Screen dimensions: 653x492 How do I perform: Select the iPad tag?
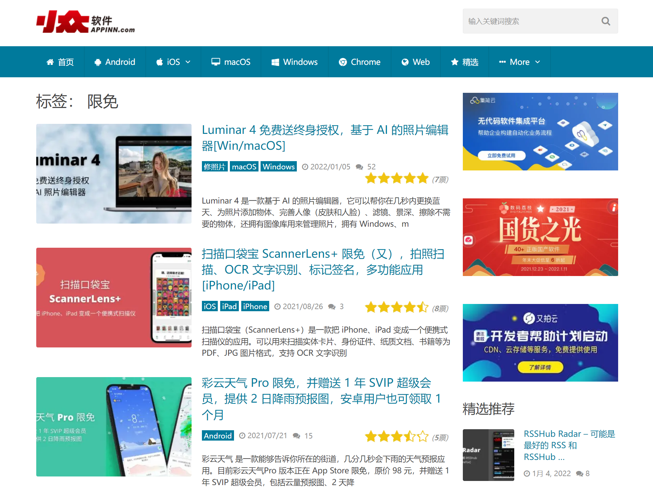pyautogui.click(x=230, y=306)
